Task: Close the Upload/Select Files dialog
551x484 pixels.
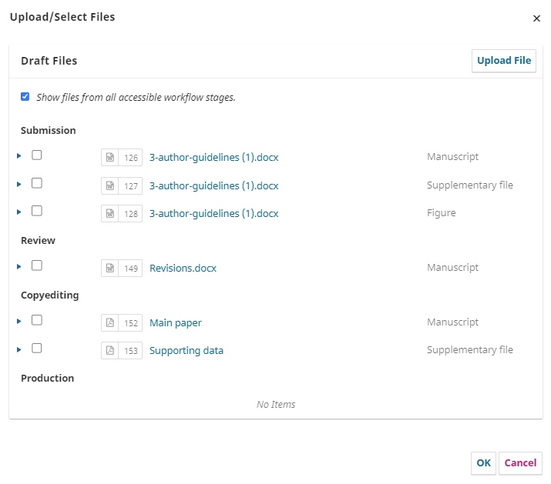Action: tap(536, 18)
